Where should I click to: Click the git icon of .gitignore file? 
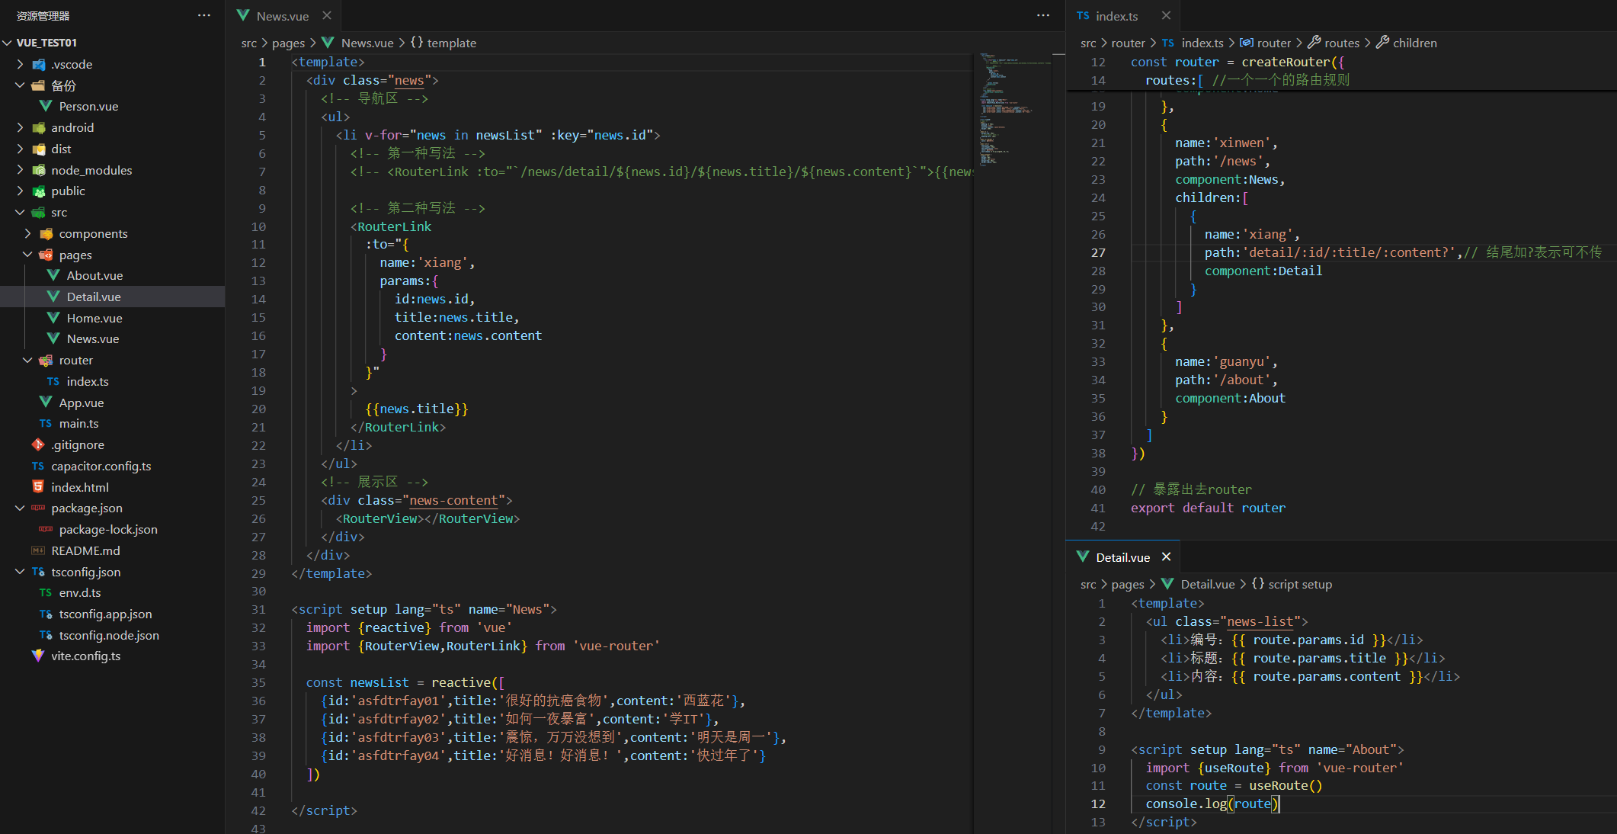pos(38,444)
